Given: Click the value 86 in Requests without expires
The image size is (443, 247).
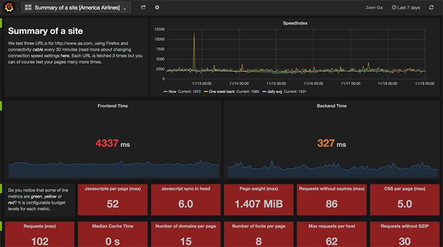Looking at the screenshot, I should click(x=331, y=204).
